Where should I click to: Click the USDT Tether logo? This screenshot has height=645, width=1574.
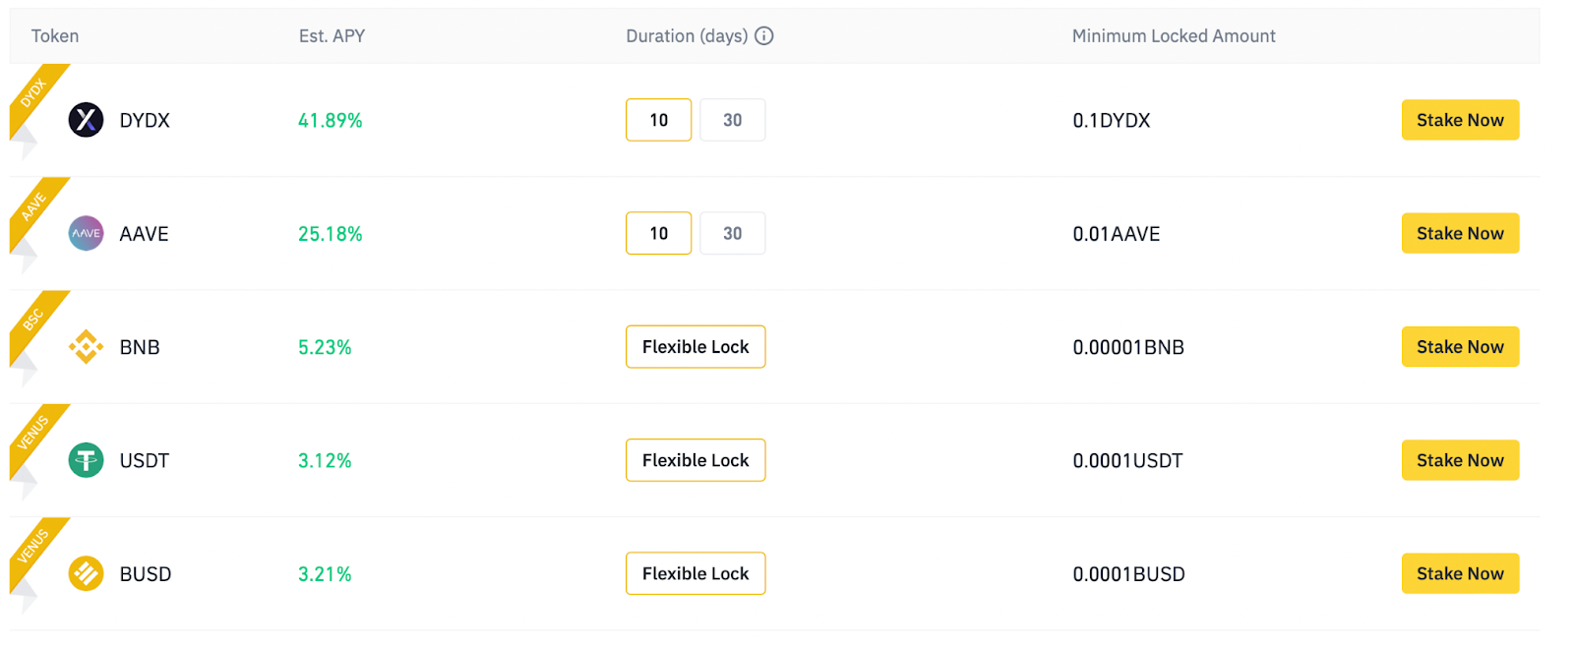pos(86,459)
